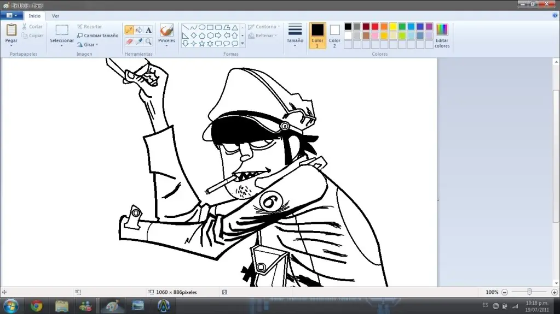This screenshot has width=560, height=314.
Task: Choose the pentagon shape
Action: point(202,35)
